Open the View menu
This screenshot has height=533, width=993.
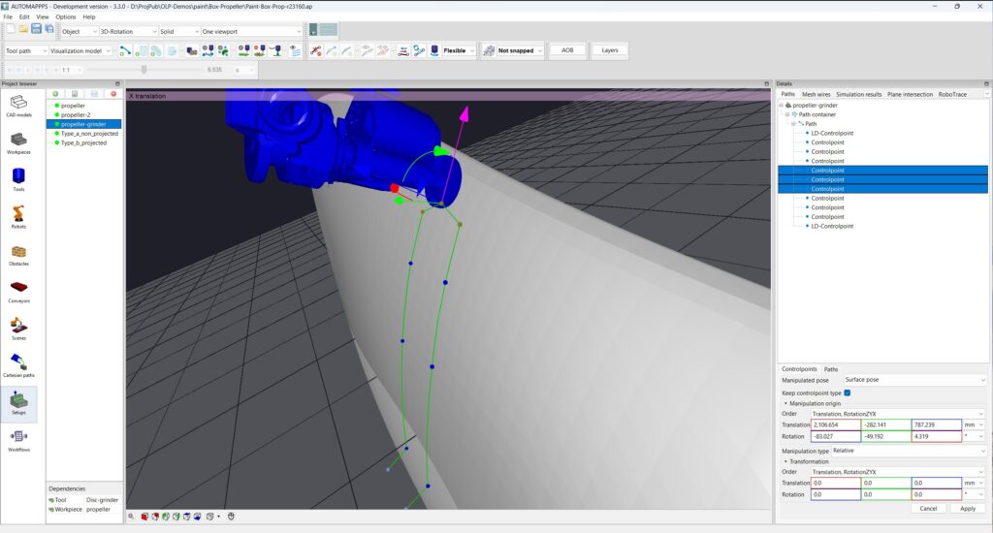tap(43, 17)
